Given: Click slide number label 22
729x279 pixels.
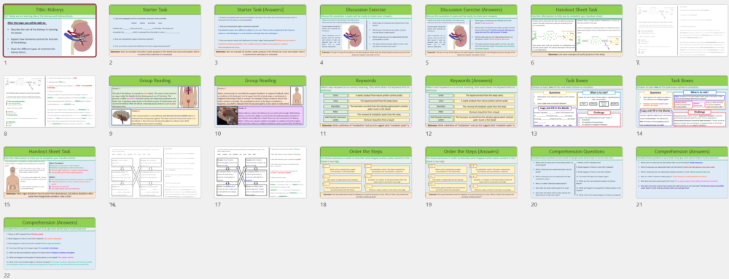Looking at the screenshot, I should pos(7,275).
